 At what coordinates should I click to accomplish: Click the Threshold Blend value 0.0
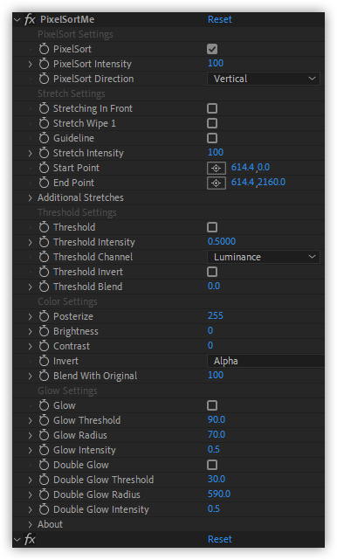pos(214,286)
